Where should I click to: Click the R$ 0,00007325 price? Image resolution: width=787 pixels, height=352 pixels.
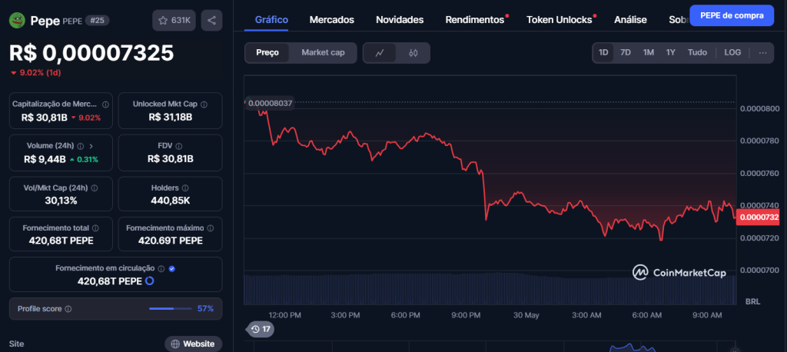91,53
